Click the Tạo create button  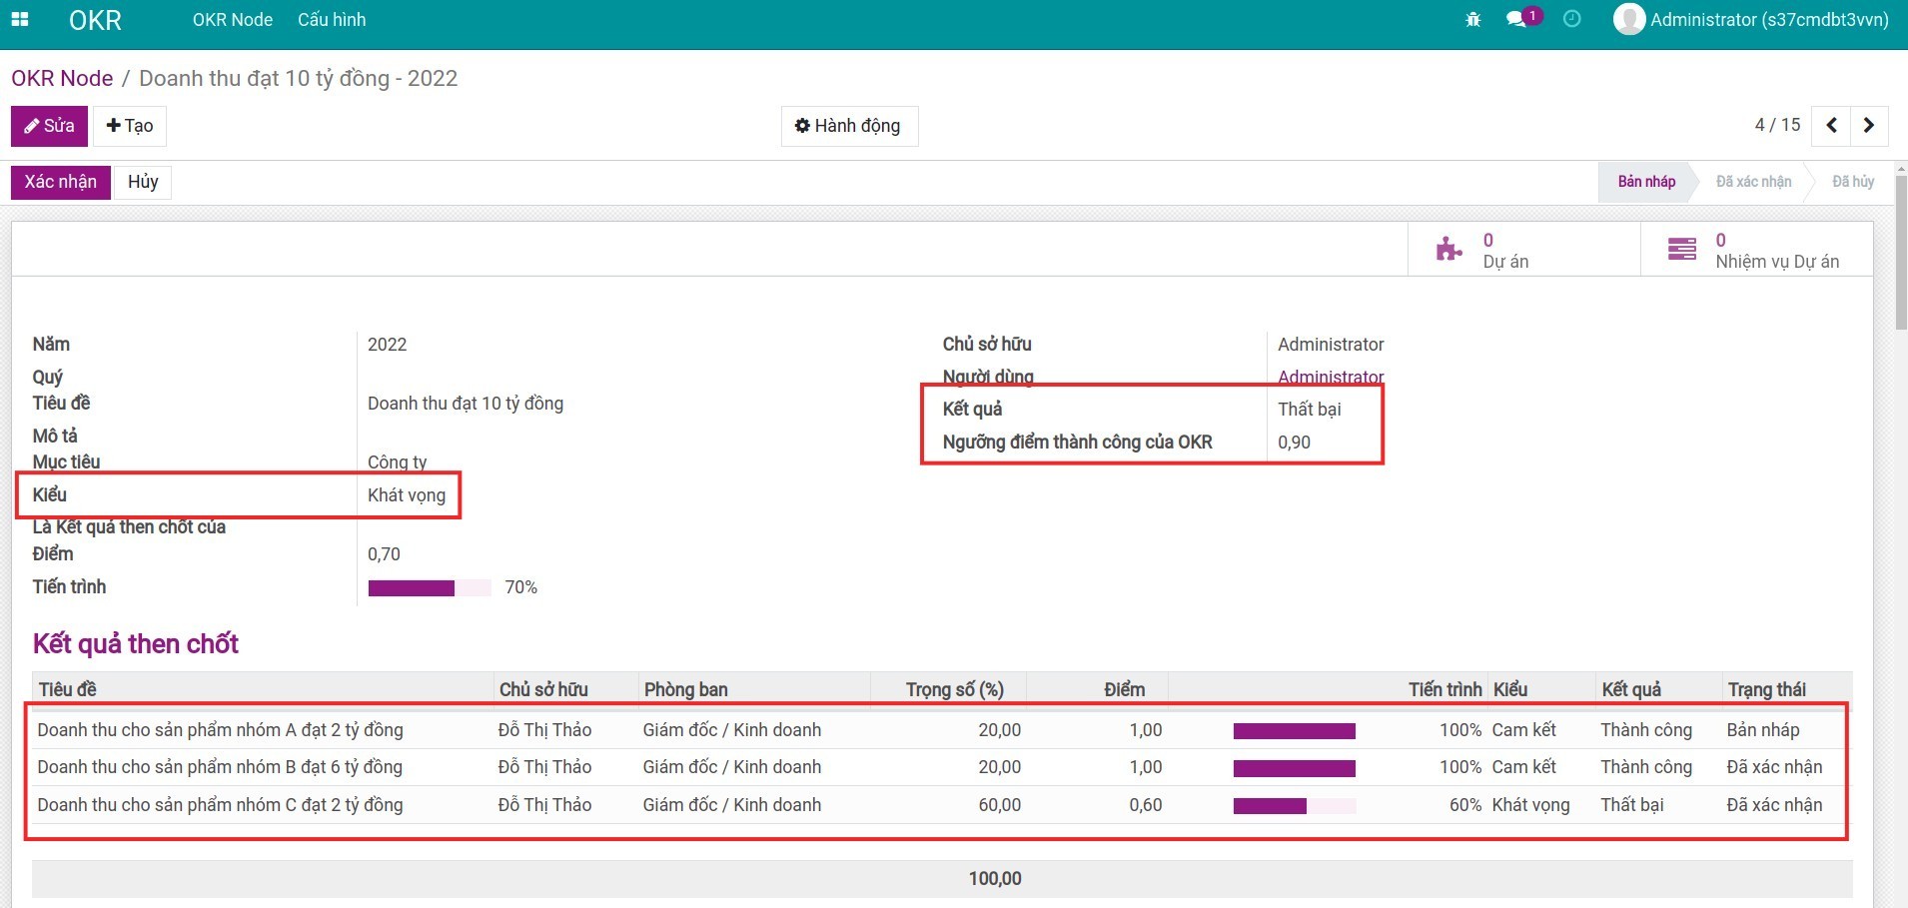(x=130, y=126)
